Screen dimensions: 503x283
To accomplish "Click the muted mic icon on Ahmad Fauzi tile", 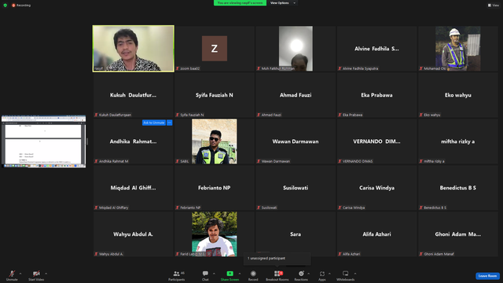I will [x=259, y=115].
